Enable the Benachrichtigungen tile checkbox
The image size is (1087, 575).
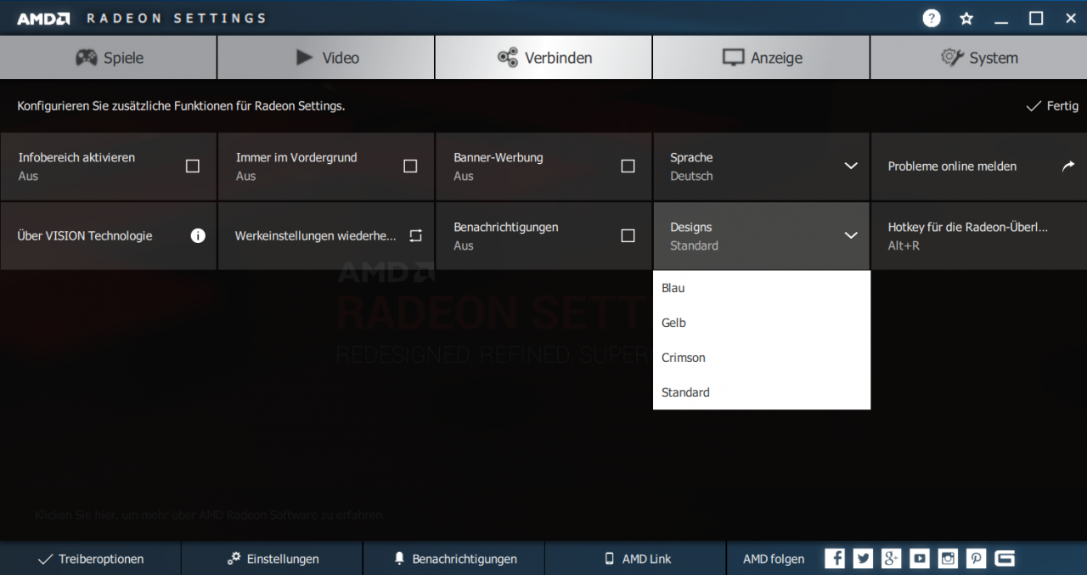tap(628, 235)
